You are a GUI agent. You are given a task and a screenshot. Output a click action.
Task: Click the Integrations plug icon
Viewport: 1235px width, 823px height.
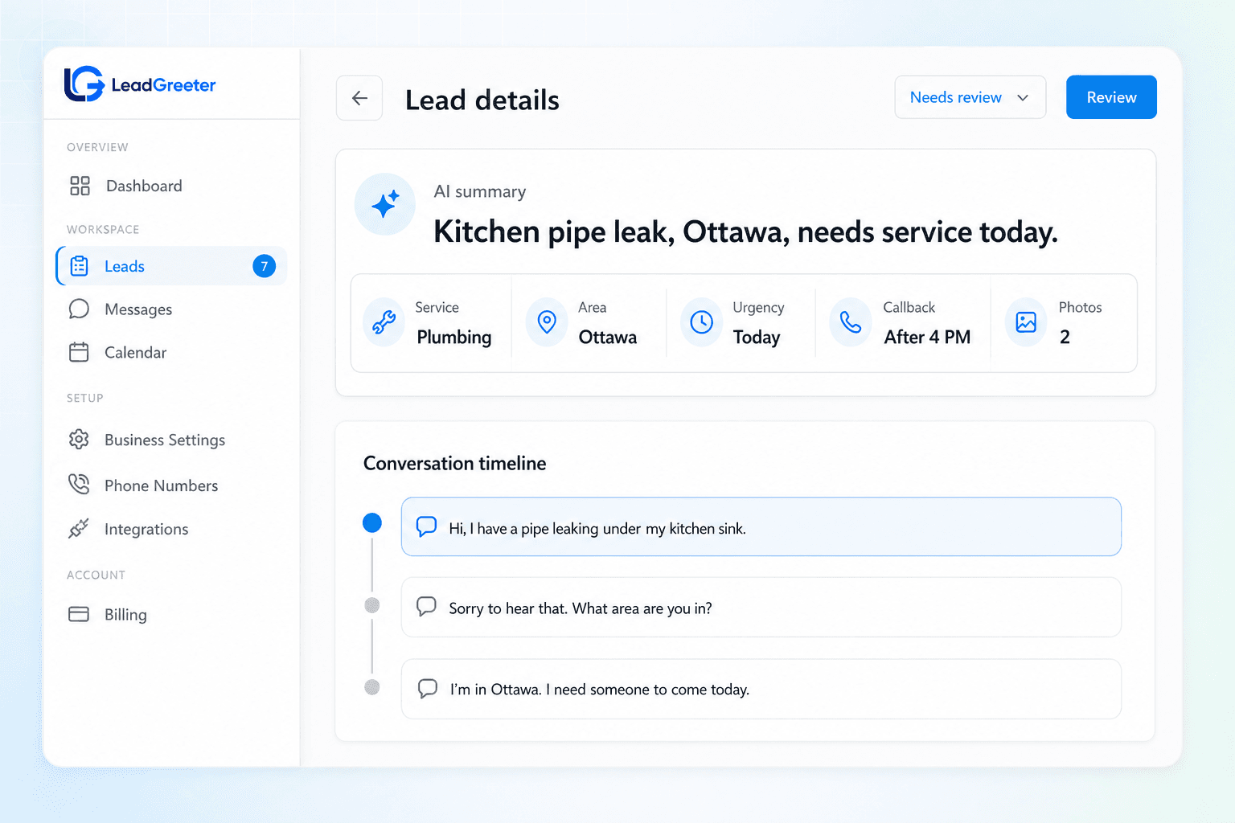(x=79, y=529)
